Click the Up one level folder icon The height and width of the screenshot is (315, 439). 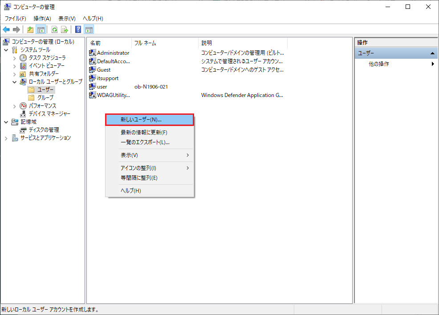(x=30, y=30)
